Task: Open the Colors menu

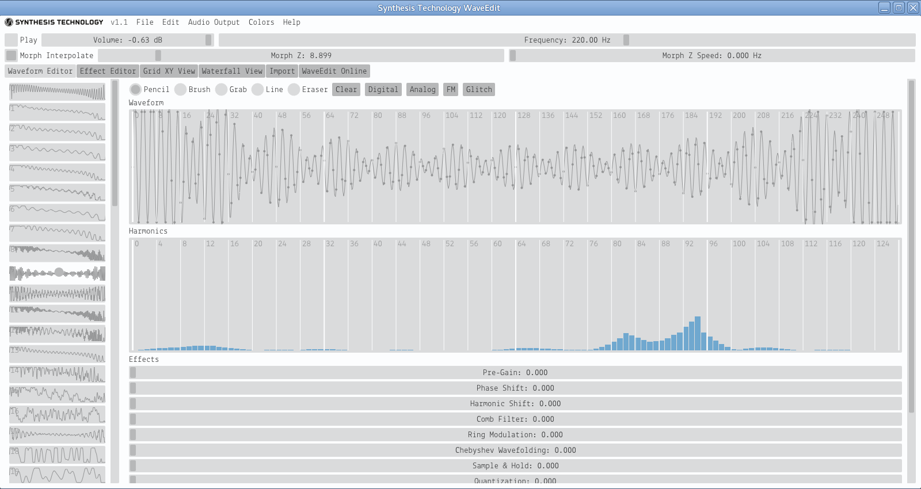Action: pos(261,22)
